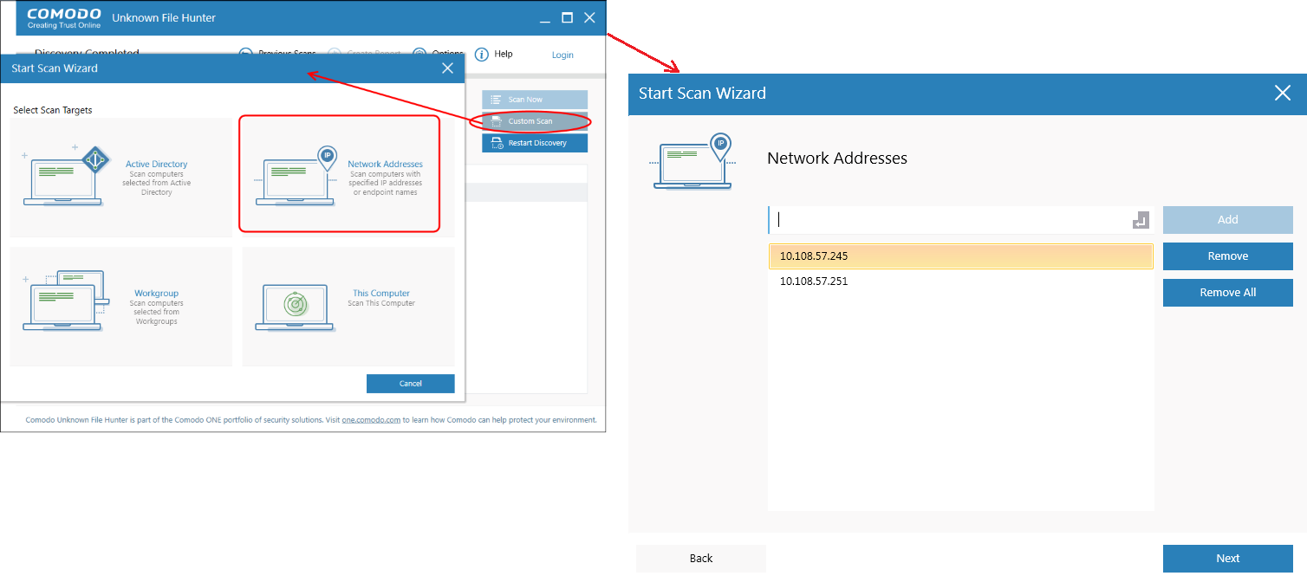Open Help in the main toolbar
The image size is (1307, 576).
pos(494,54)
